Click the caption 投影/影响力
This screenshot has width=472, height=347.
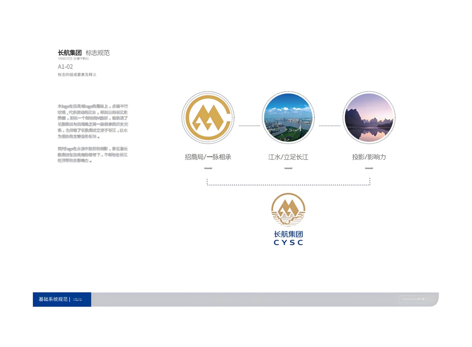(369, 157)
